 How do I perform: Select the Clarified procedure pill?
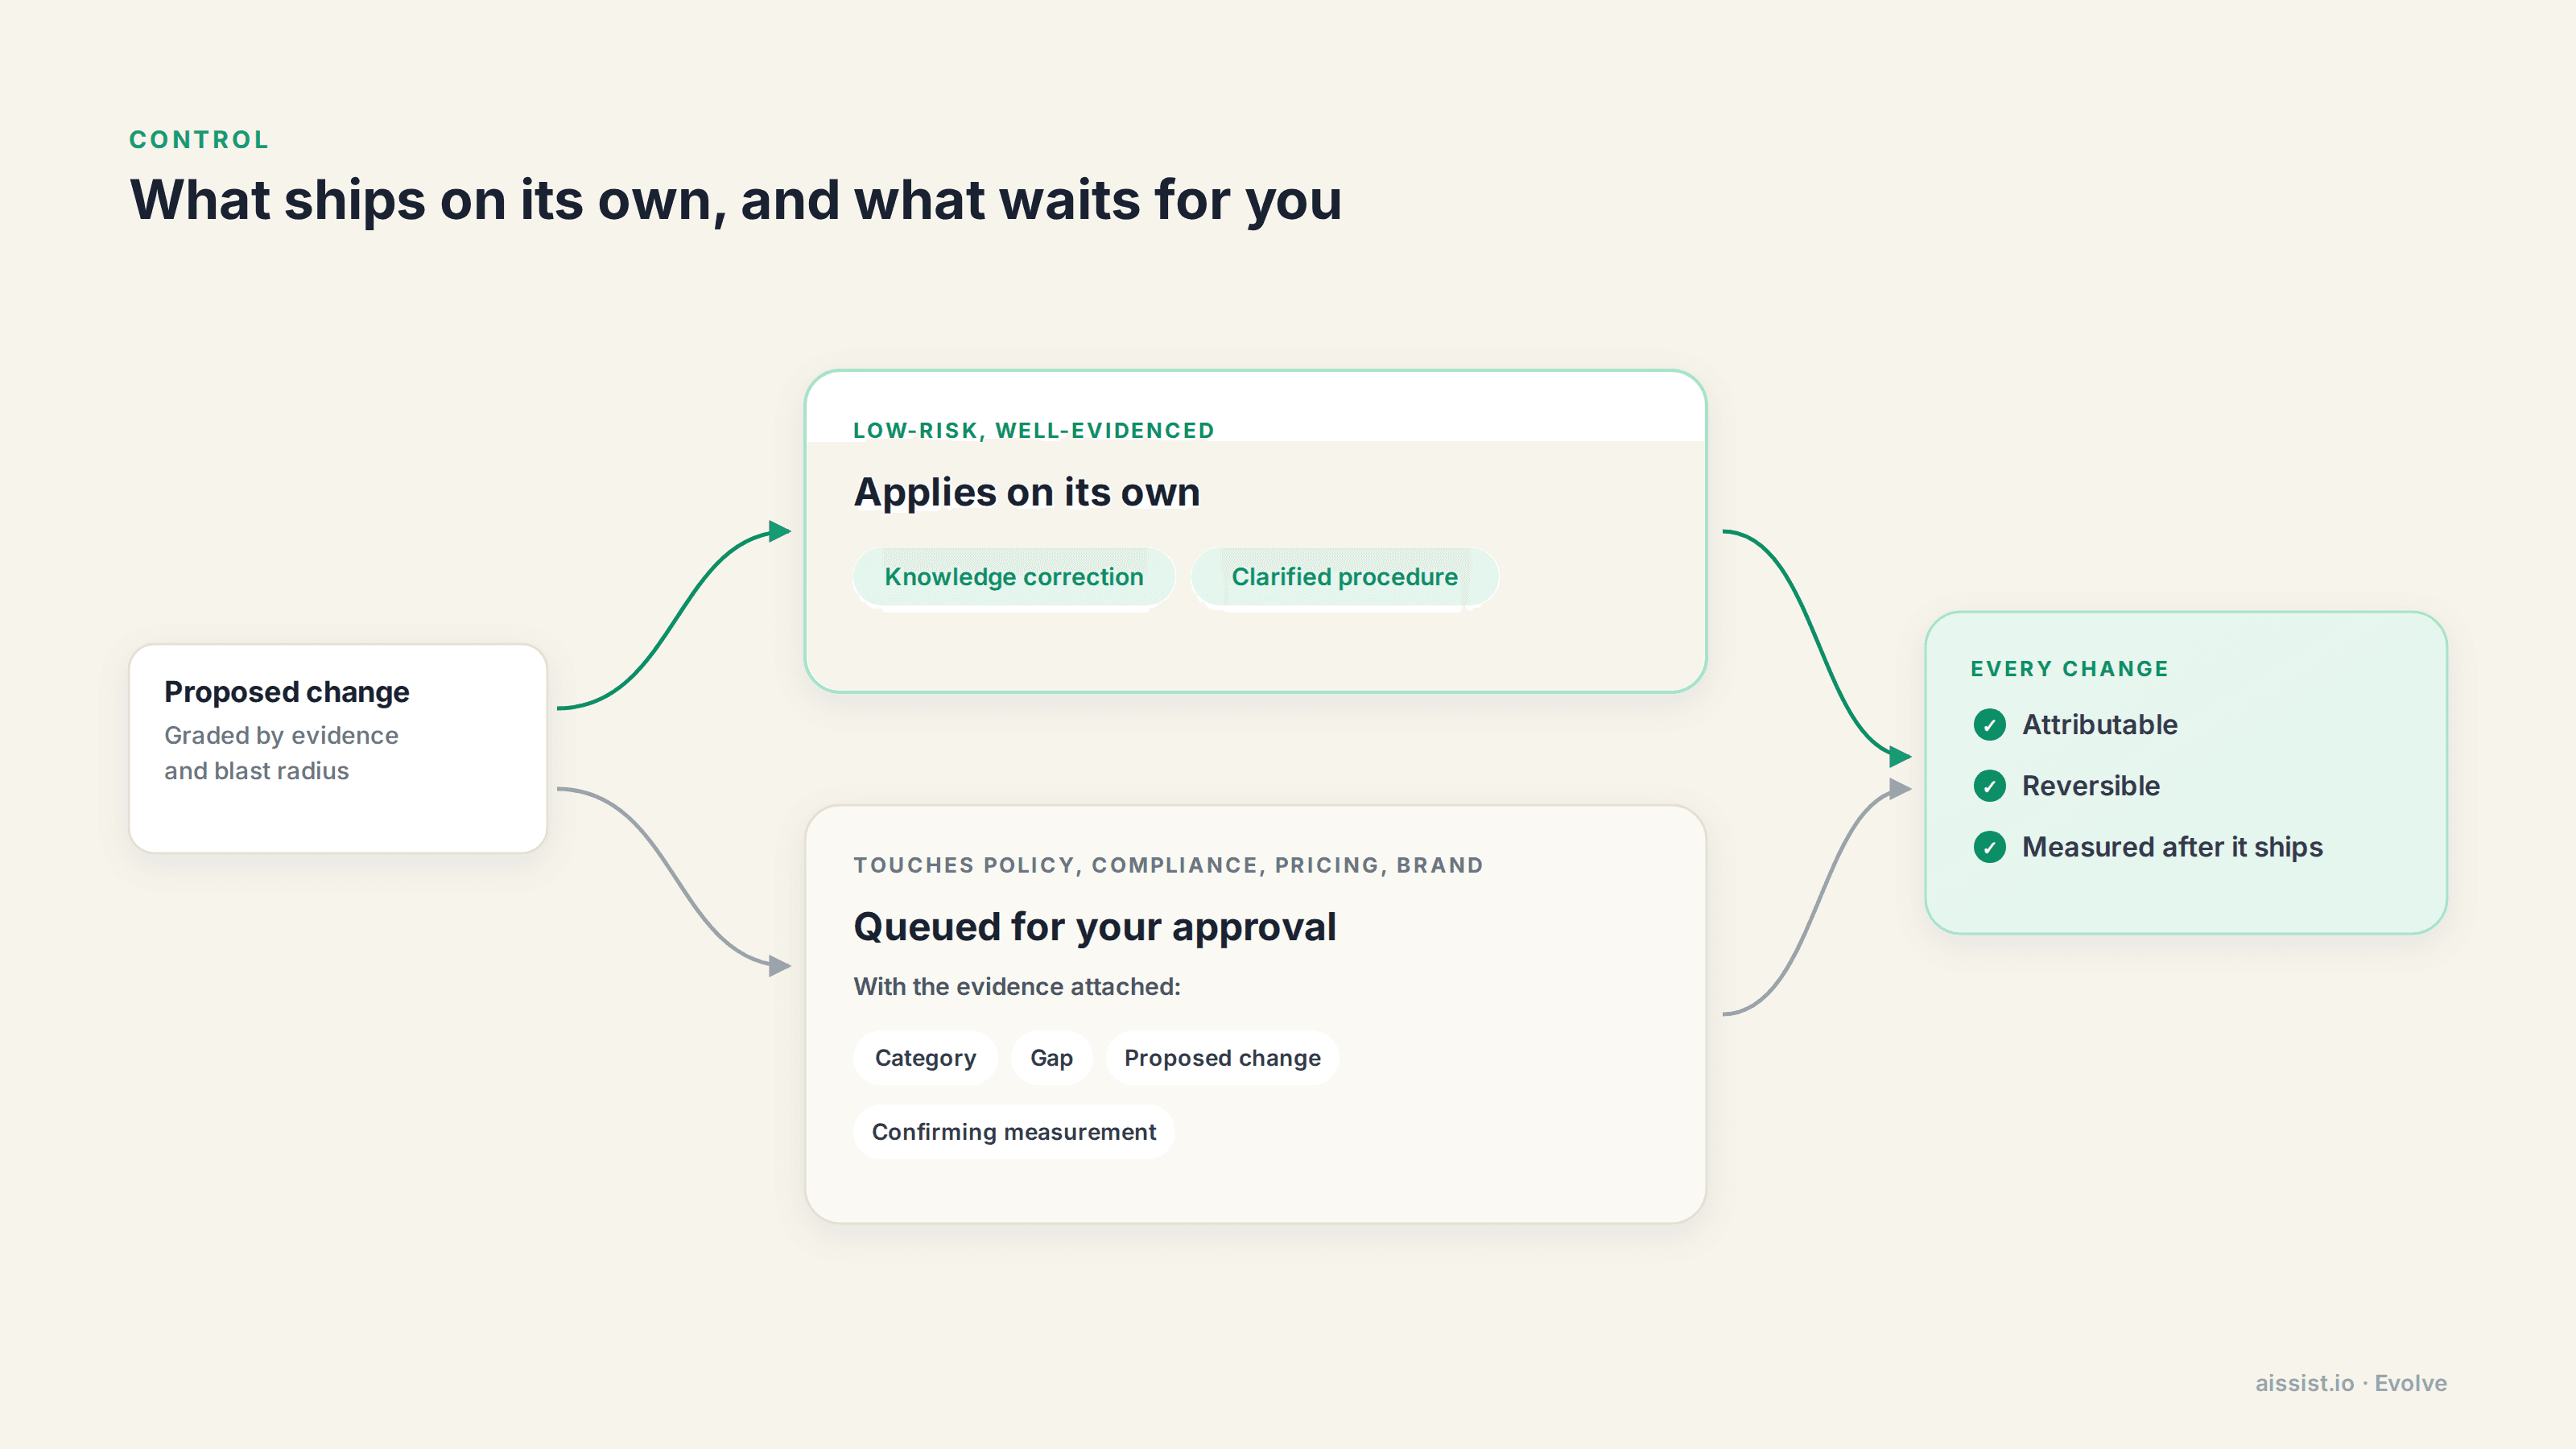point(1344,577)
